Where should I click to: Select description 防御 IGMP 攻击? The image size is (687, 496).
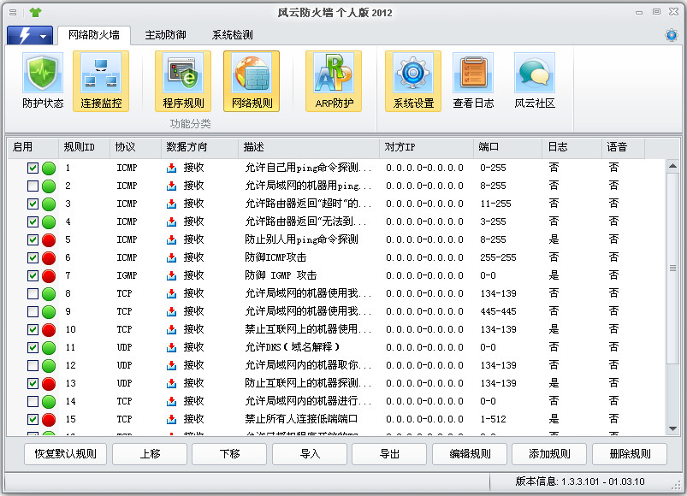click(281, 275)
